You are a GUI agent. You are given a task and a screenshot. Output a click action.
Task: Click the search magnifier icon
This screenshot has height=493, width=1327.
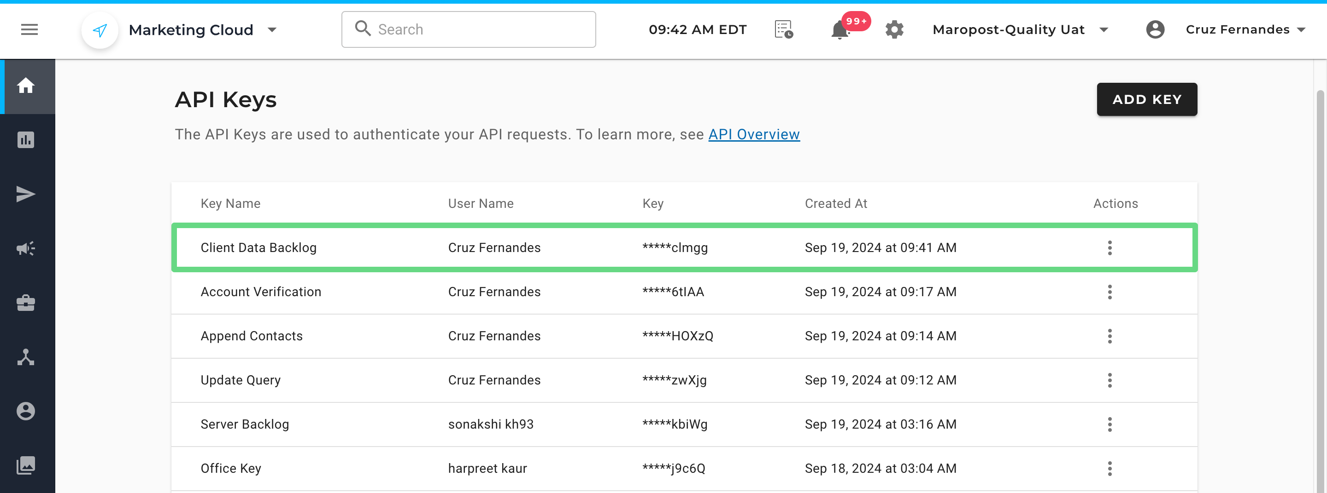(x=363, y=29)
